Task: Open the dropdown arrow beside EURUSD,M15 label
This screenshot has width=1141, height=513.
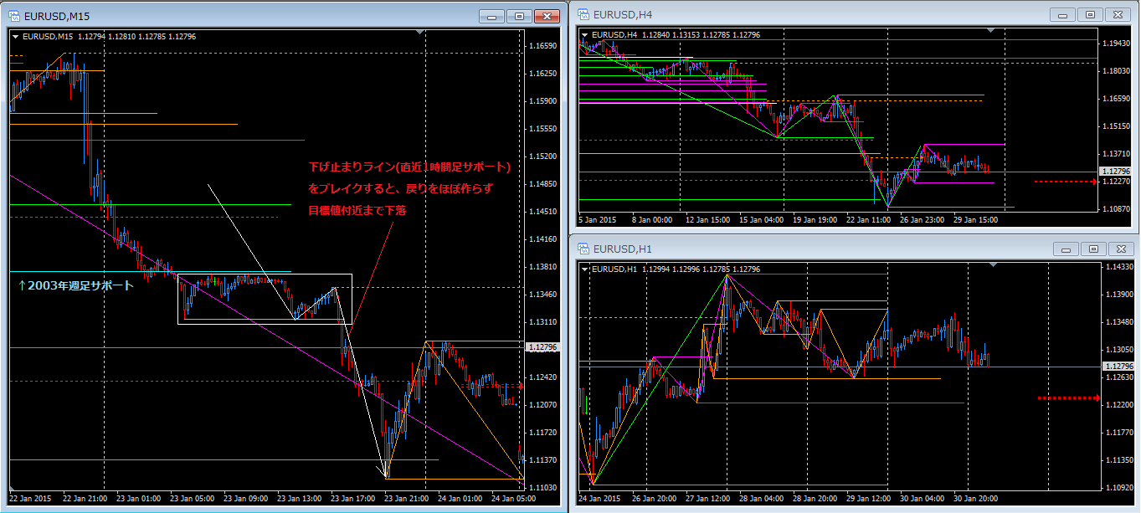Action: pyautogui.click(x=15, y=36)
